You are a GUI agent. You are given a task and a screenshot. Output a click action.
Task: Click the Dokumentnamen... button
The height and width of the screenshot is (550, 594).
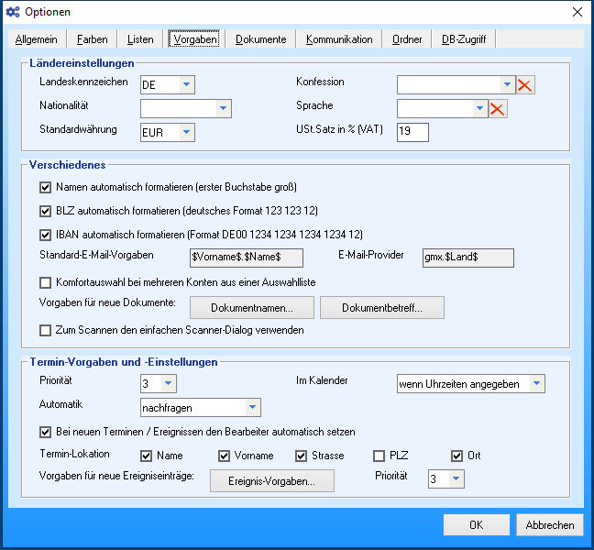coord(252,307)
